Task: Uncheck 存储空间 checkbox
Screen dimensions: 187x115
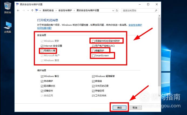Action: (x=93, y=91)
